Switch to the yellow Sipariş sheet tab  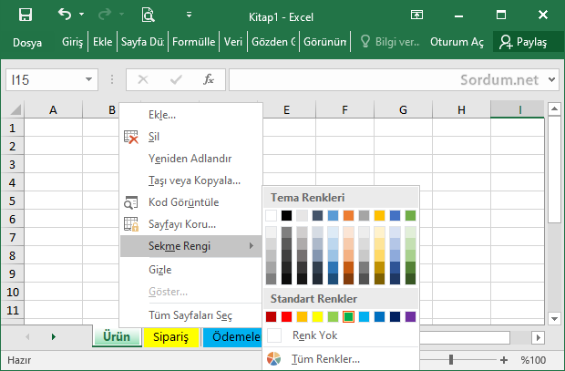pos(170,337)
